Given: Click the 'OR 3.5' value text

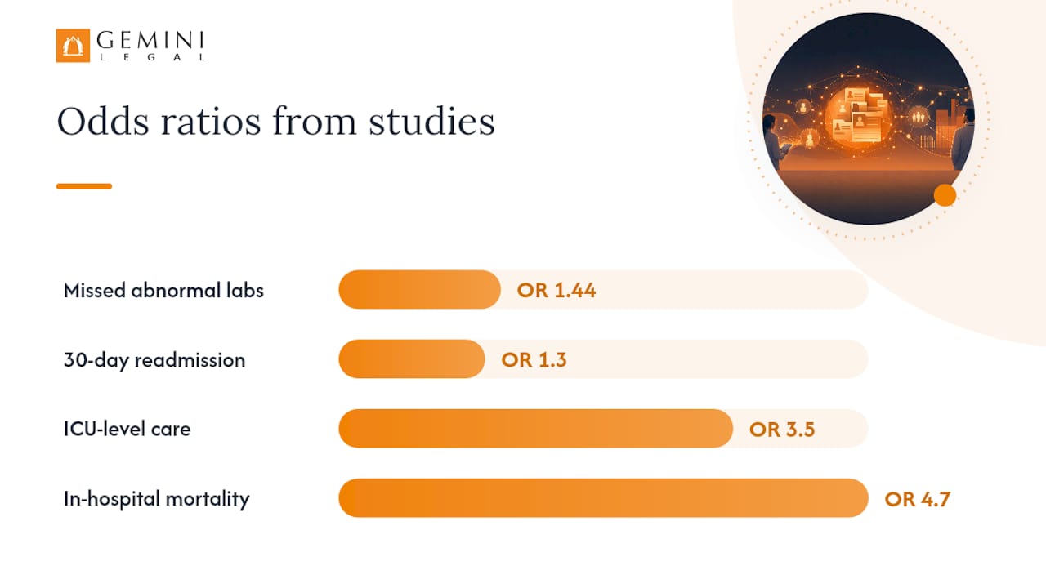Looking at the screenshot, I should point(782,430).
